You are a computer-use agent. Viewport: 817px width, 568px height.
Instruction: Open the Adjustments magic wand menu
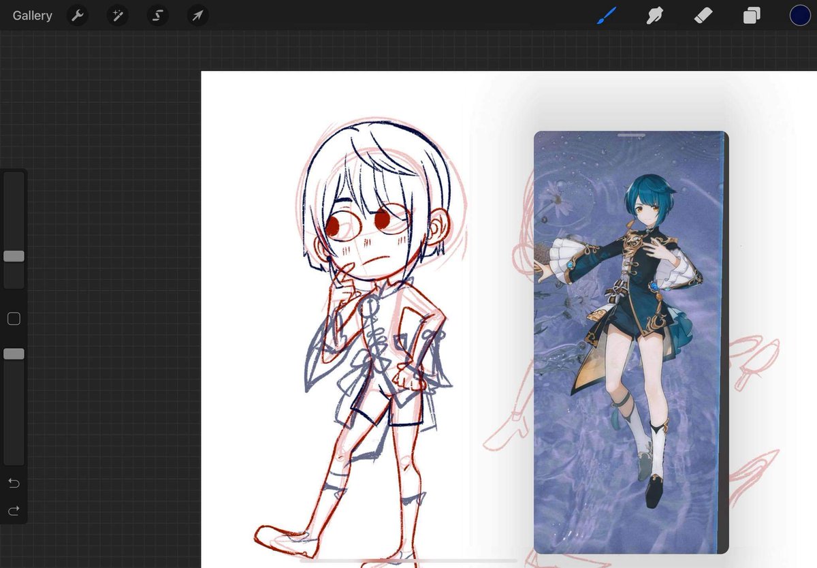118,16
